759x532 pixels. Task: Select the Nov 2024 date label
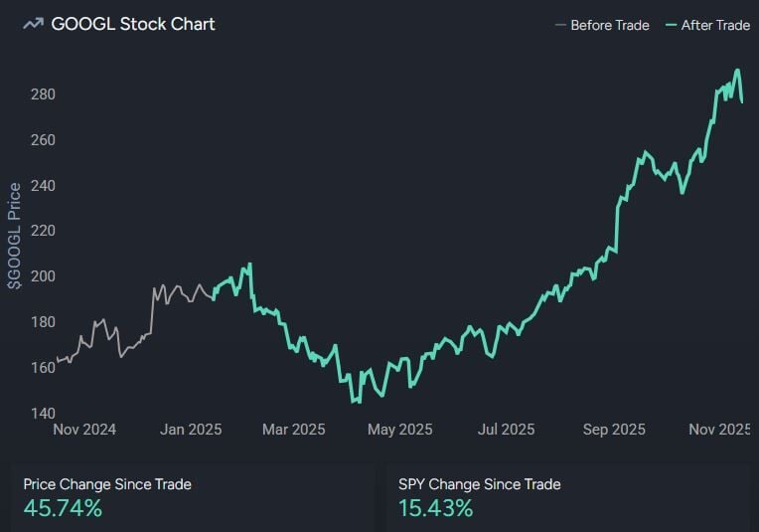coord(84,430)
